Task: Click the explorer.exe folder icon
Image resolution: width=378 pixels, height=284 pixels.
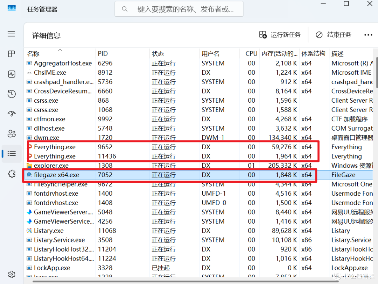Action: pyautogui.click(x=29, y=166)
